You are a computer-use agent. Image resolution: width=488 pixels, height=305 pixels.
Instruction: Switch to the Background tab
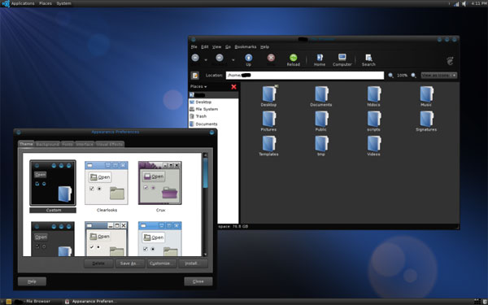(x=47, y=144)
